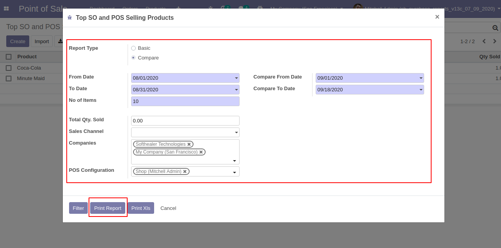Sort by the Product column header

point(27,57)
